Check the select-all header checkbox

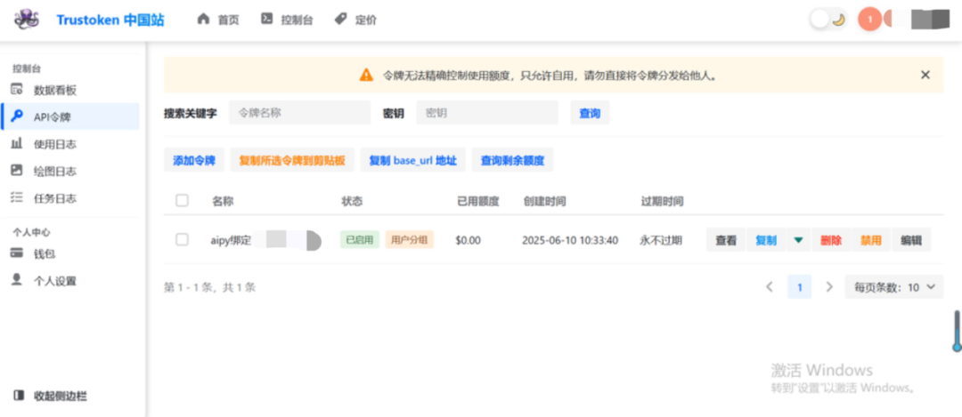183,200
